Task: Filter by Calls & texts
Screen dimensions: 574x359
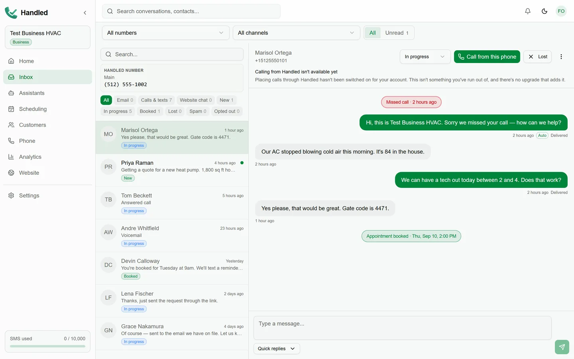Action: coord(156,100)
